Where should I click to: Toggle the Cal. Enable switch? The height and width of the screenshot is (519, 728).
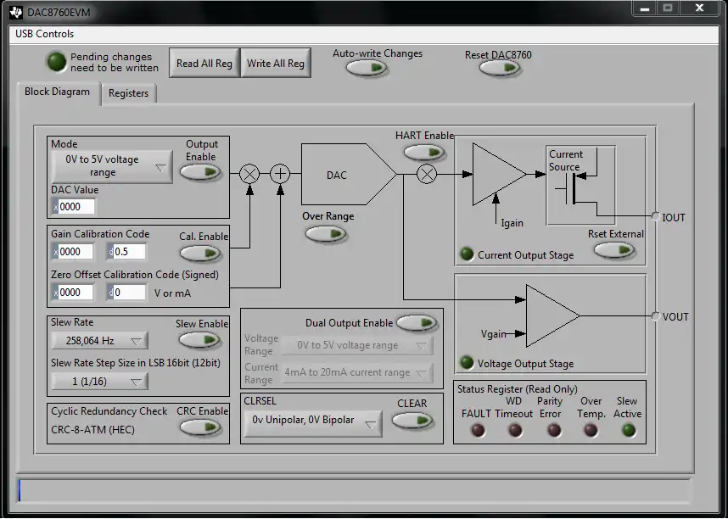pyautogui.click(x=200, y=254)
